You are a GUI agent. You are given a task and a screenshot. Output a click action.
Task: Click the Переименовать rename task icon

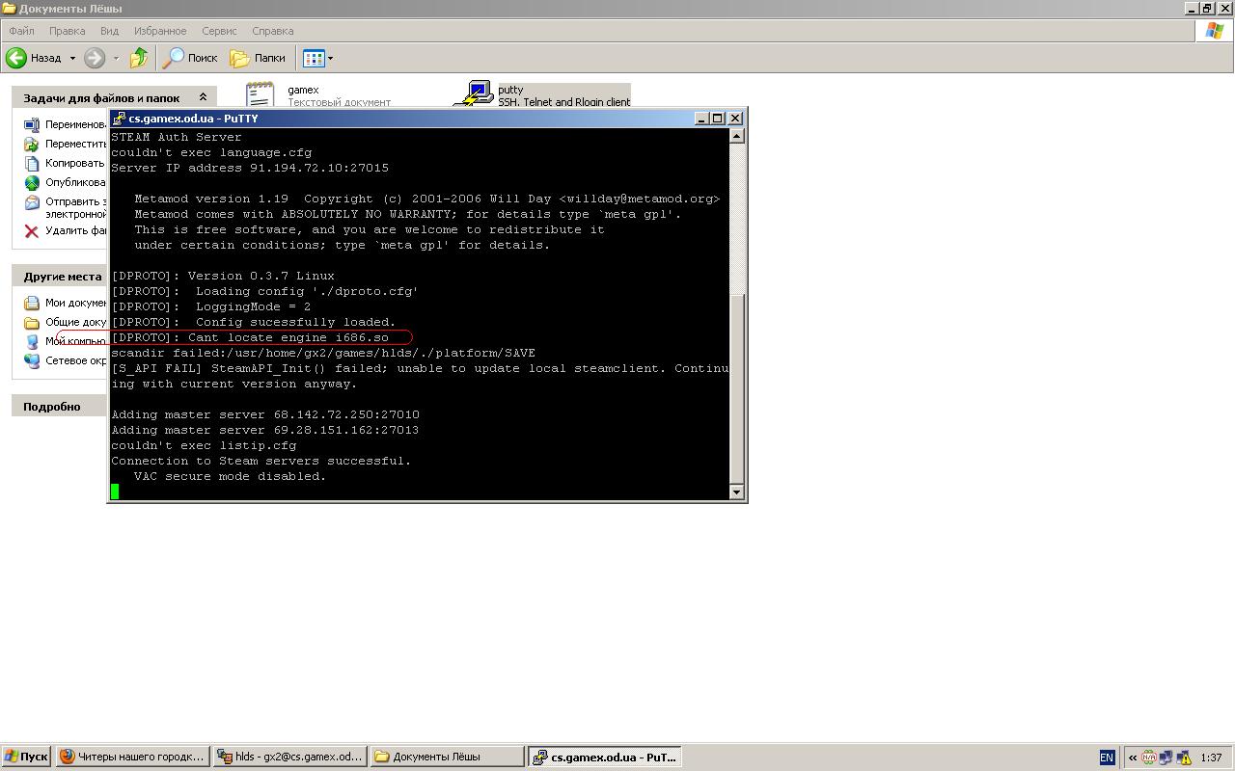click(x=32, y=124)
